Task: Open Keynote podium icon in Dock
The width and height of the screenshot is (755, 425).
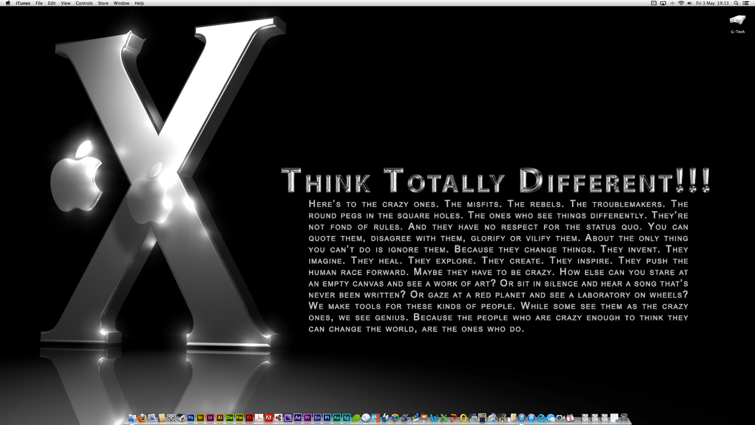Action: [424, 418]
